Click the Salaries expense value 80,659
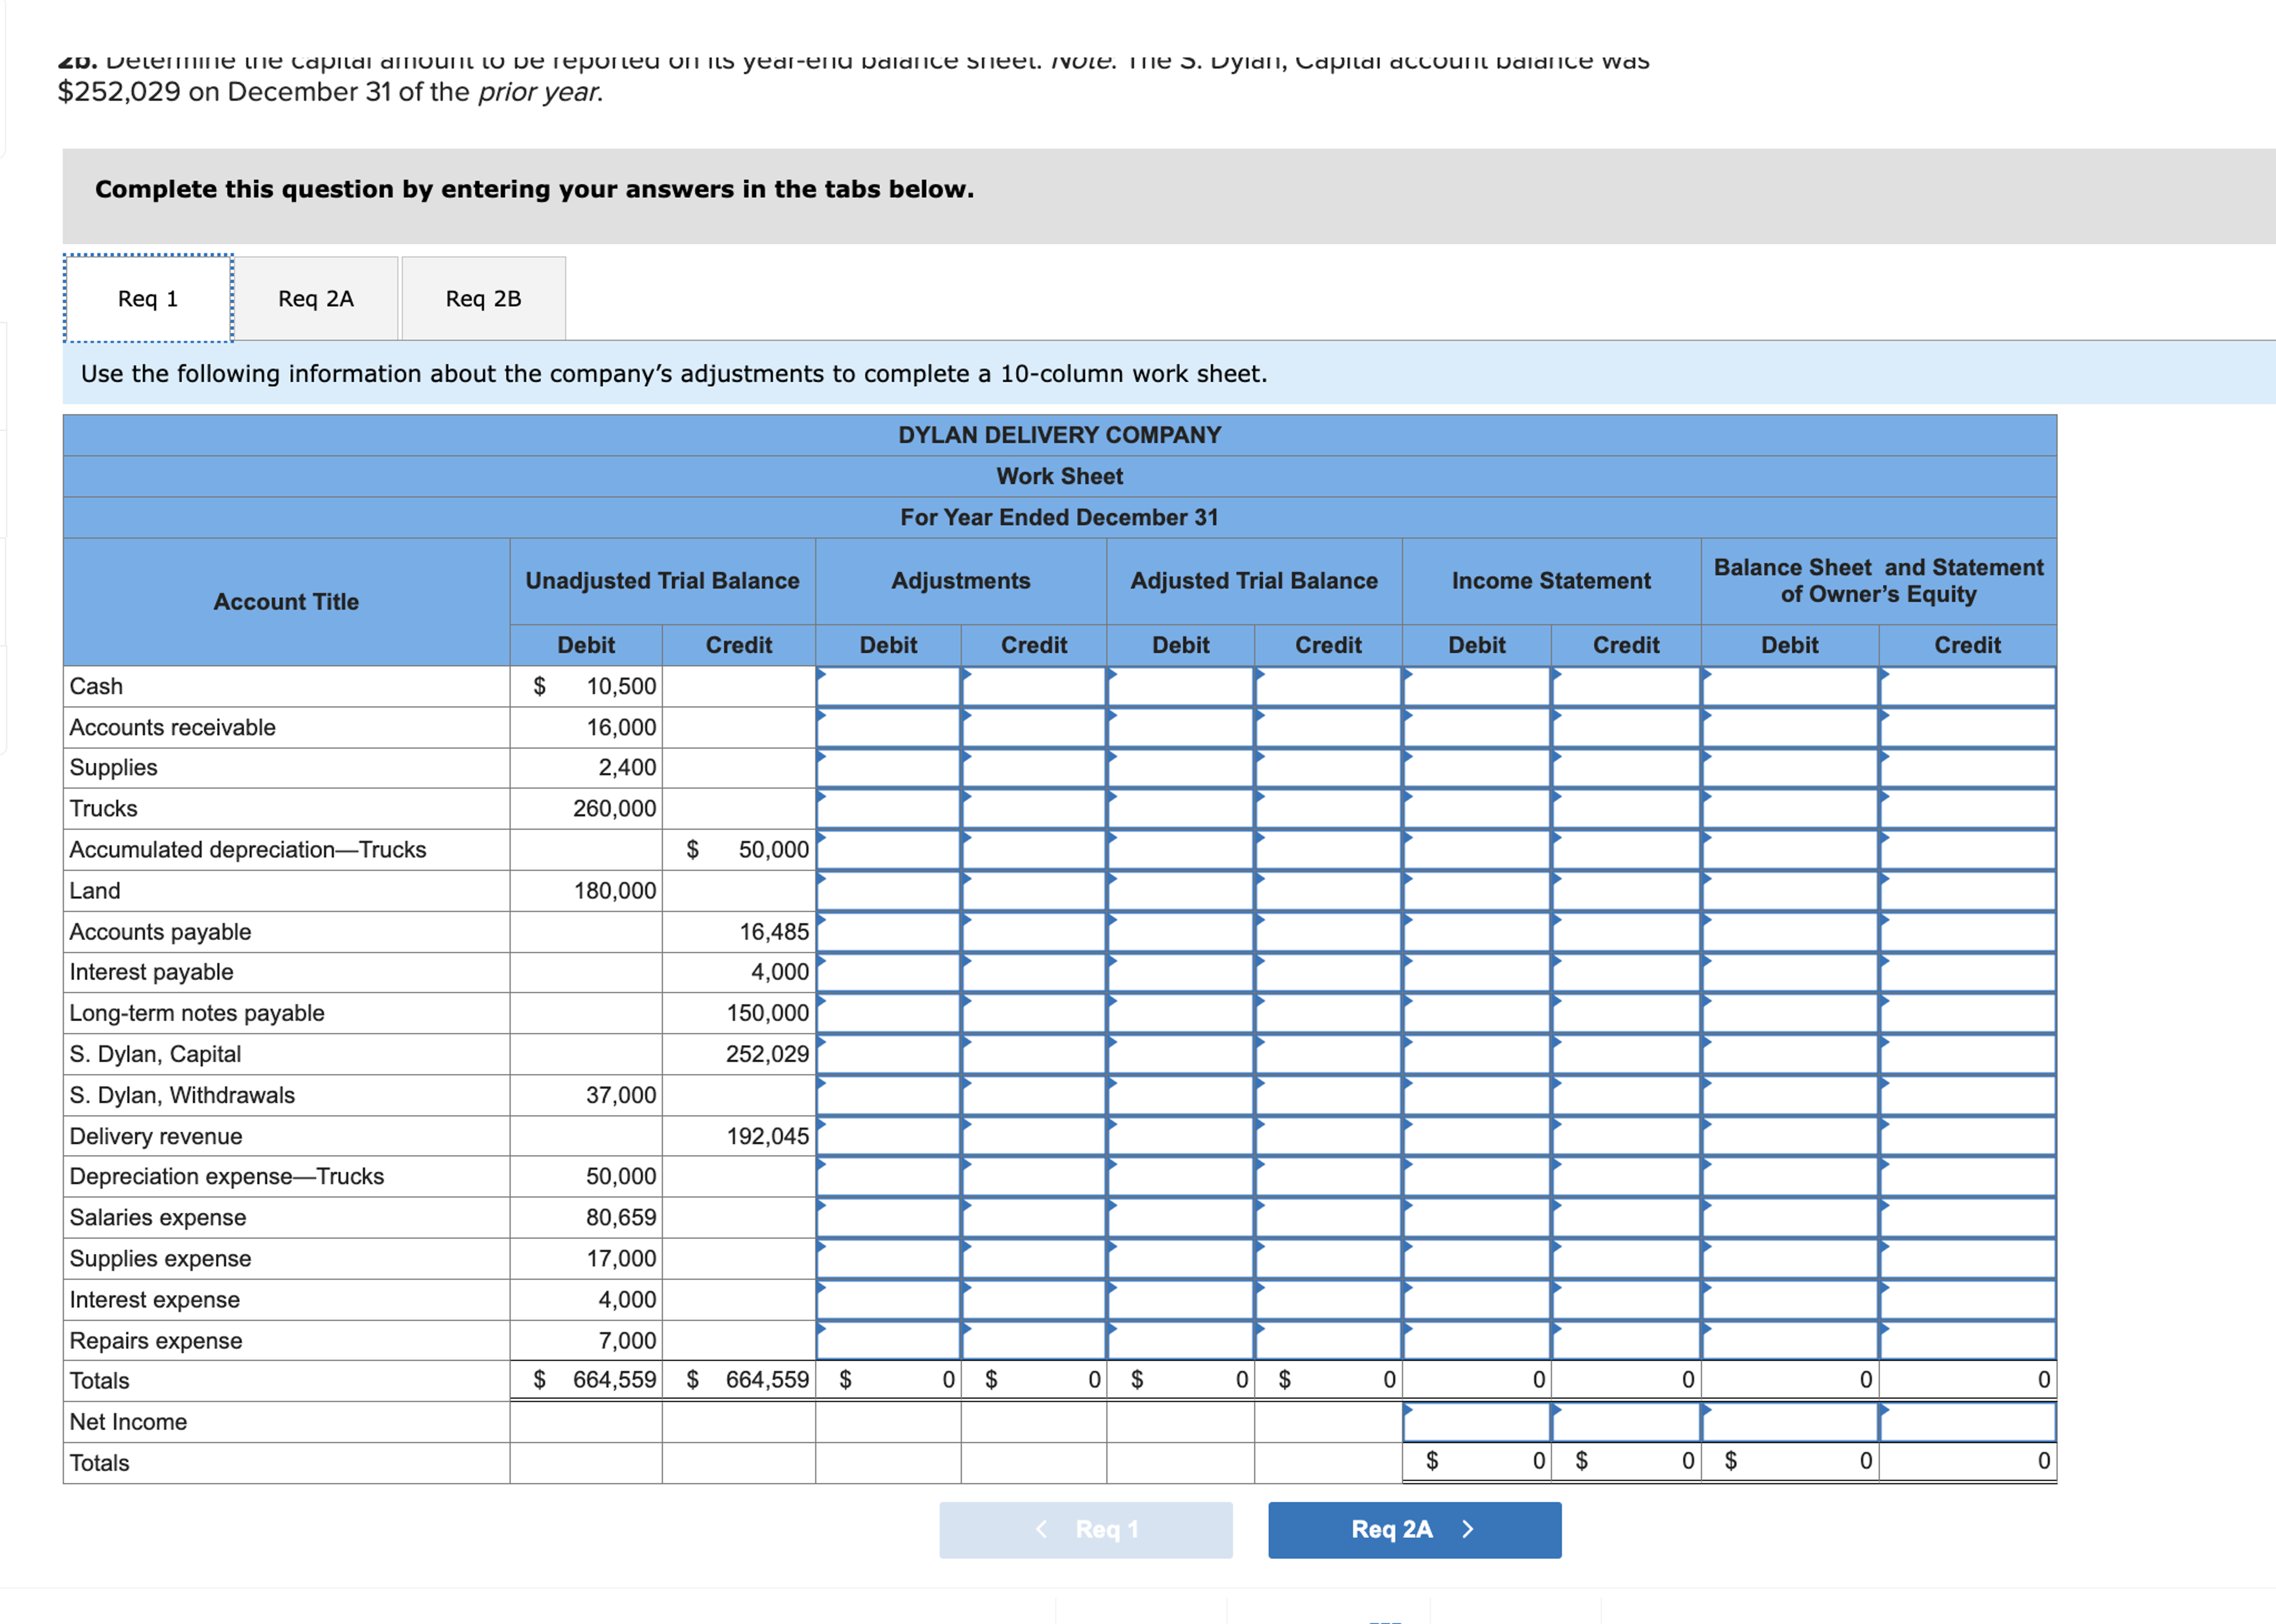 coord(621,1217)
